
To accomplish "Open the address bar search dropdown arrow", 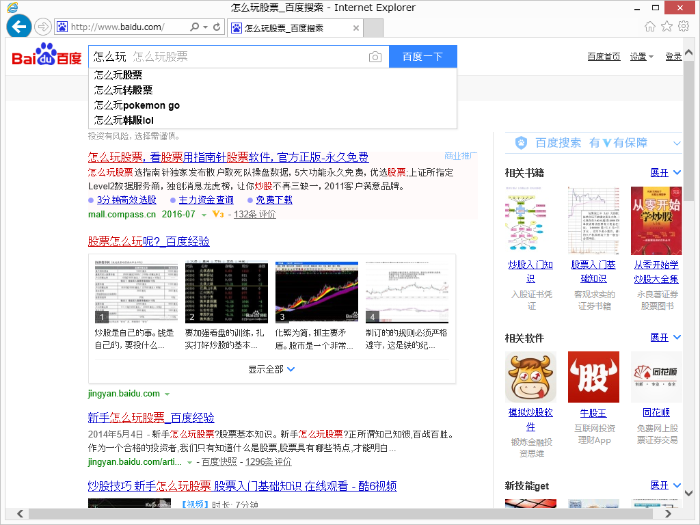I will coord(205,27).
